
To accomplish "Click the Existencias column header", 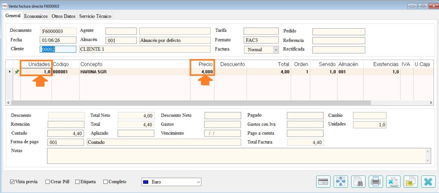I will pos(382,64).
